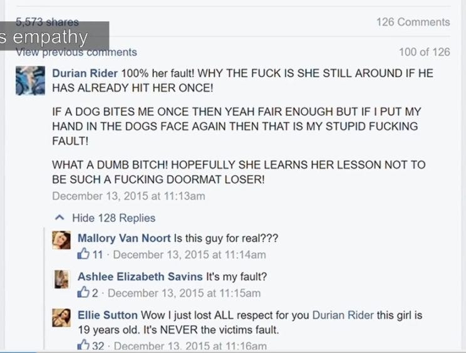Collapse replies using Hide 128 Replies chevron

pyautogui.click(x=60, y=218)
